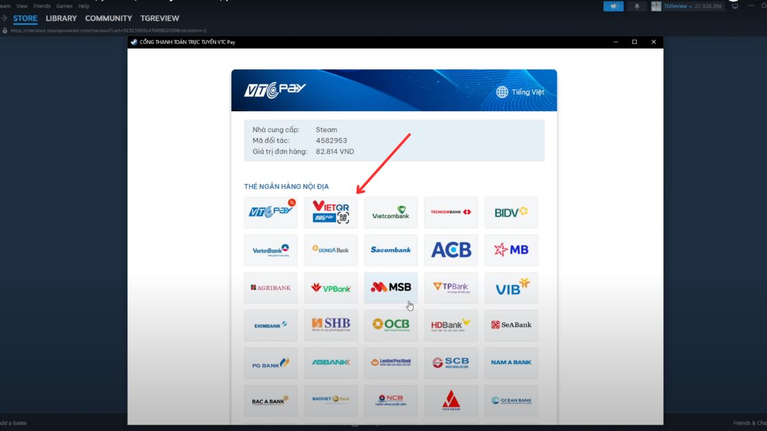
Task: Switch to the LIBRARY tab
Action: (x=61, y=19)
